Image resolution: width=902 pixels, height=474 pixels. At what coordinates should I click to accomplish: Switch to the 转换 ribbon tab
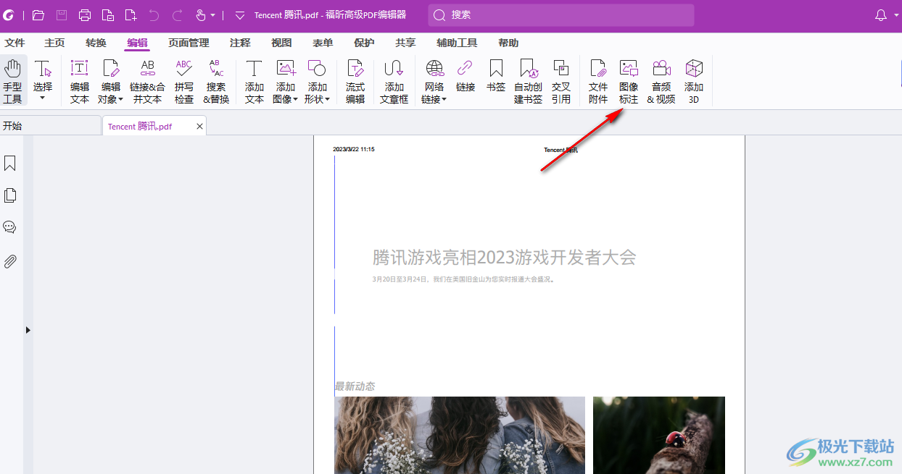(x=96, y=43)
